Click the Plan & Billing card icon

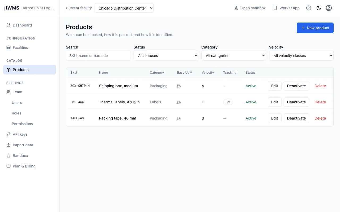point(8,166)
